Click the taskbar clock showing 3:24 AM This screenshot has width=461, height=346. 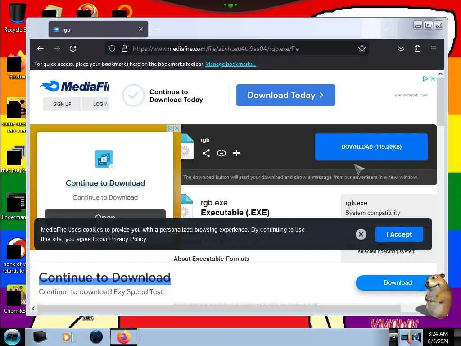tap(438, 337)
